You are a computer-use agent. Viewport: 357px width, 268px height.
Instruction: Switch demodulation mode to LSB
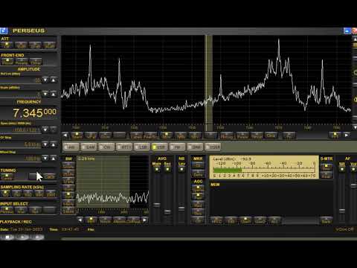[143, 147]
